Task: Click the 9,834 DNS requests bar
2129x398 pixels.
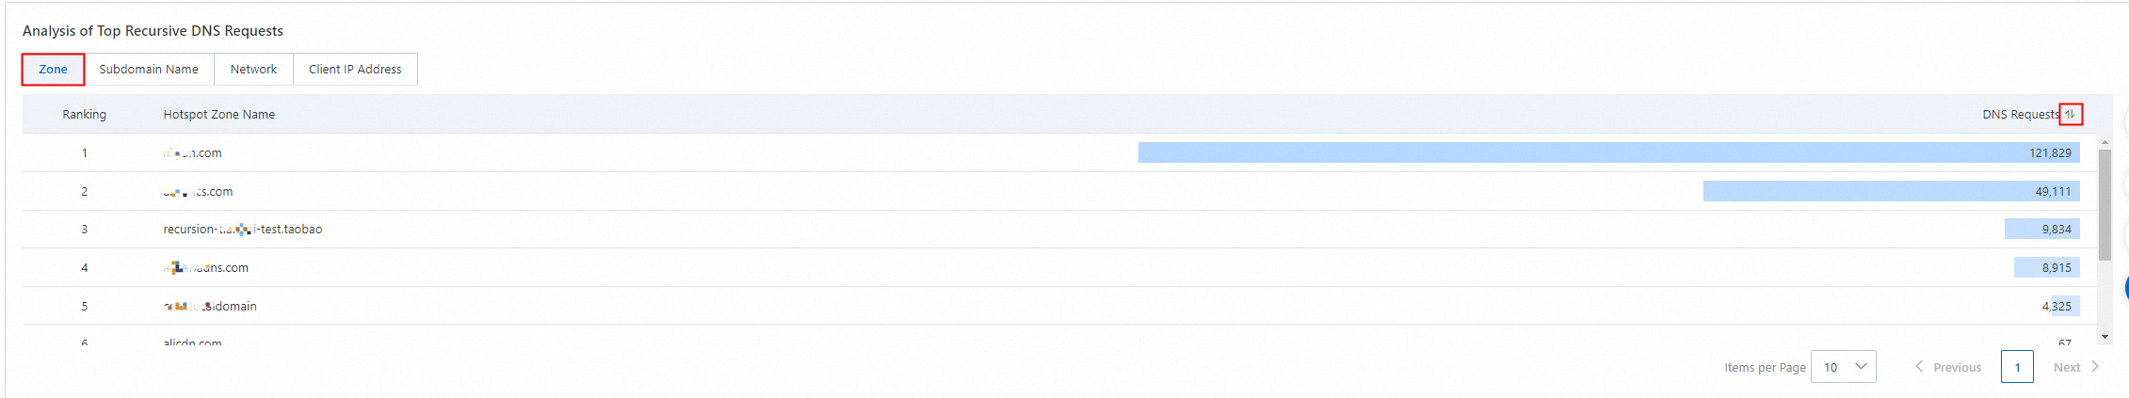Action: pyautogui.click(x=2041, y=230)
